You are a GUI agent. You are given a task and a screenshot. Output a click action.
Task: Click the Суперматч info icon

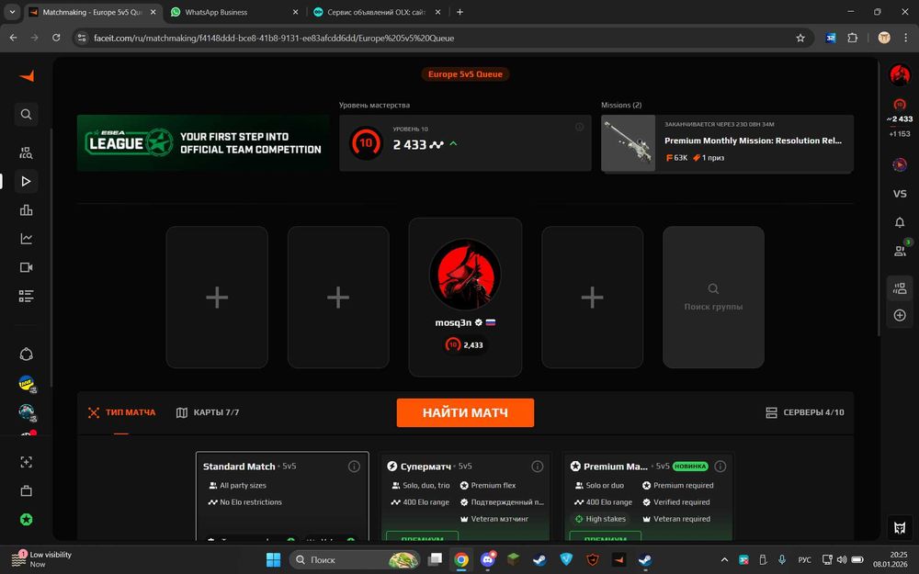pos(537,467)
